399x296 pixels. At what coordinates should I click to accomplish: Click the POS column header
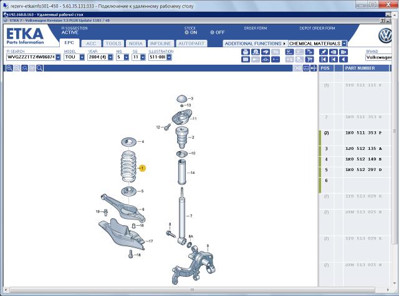click(x=325, y=68)
